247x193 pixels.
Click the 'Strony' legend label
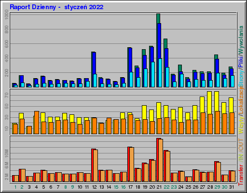pos(241,78)
